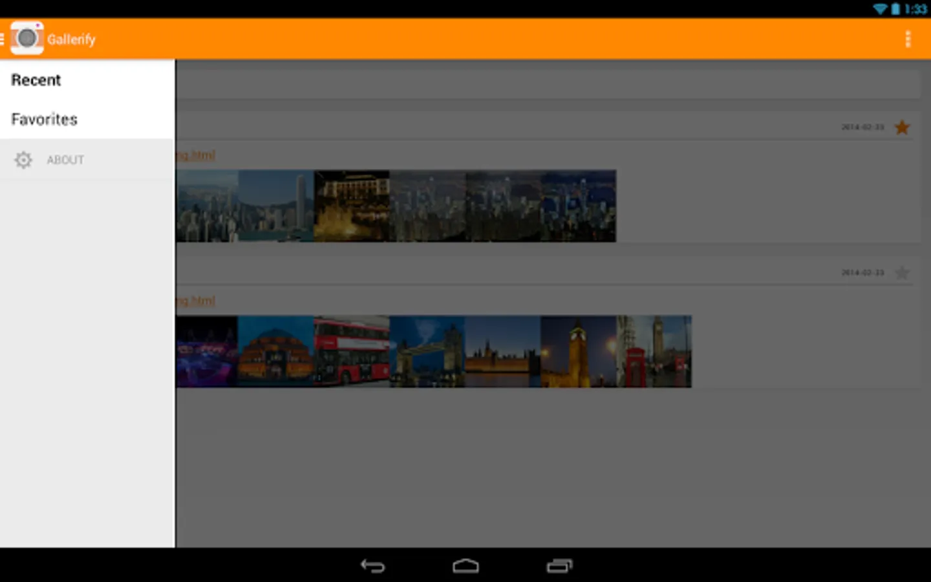
Task: Open the html link above the London photos
Action: click(x=196, y=301)
